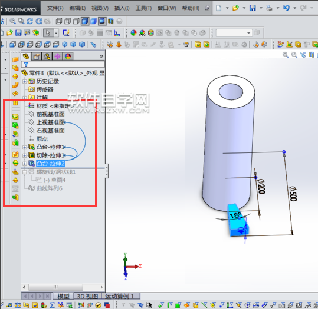This screenshot has width=318, height=309.
Task: Click the Extruded Boss feature icon in sidebar
Action: [15, 59]
